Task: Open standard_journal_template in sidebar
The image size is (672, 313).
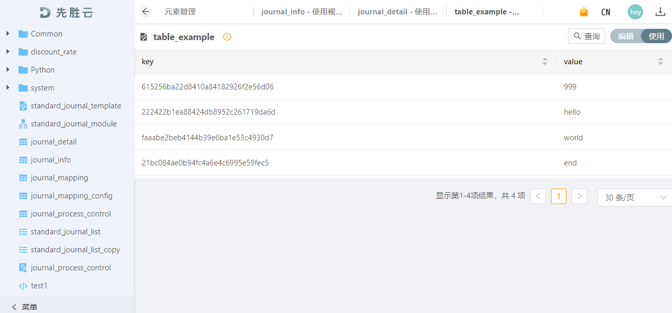Action: coord(76,106)
